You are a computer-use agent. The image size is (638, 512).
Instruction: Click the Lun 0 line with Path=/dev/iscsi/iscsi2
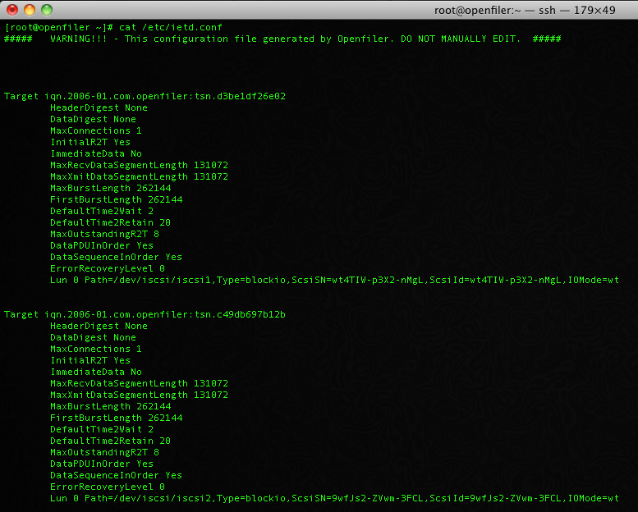point(334,498)
